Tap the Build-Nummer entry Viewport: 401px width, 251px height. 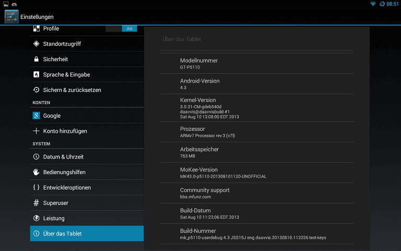pos(257,234)
